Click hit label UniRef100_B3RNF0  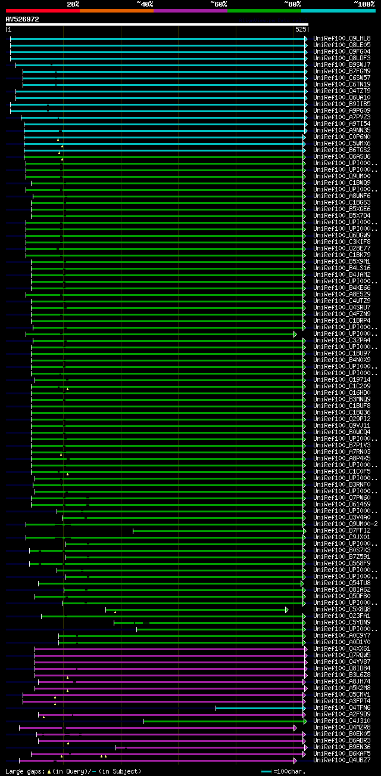[342, 485]
